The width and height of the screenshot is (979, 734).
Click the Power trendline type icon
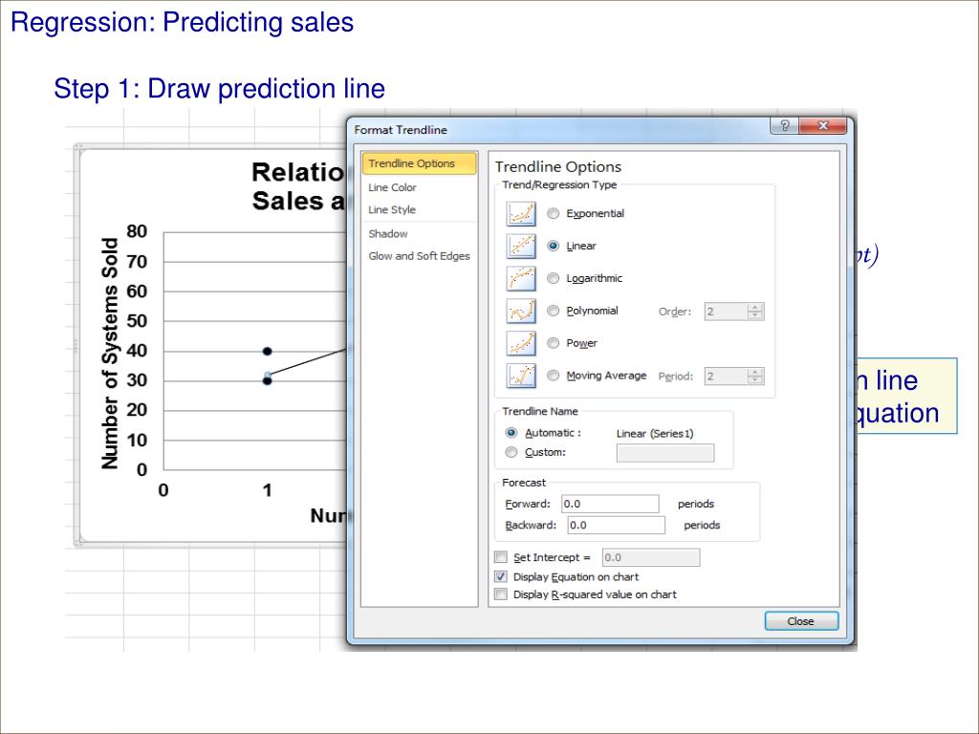(521, 343)
